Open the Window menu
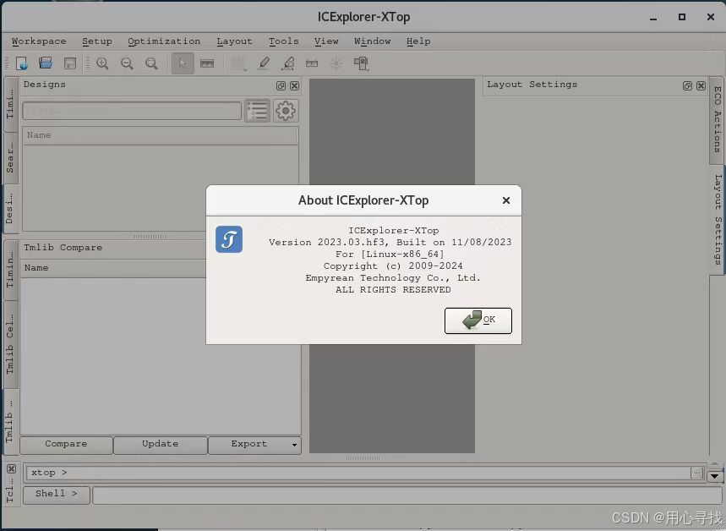 pyautogui.click(x=372, y=41)
